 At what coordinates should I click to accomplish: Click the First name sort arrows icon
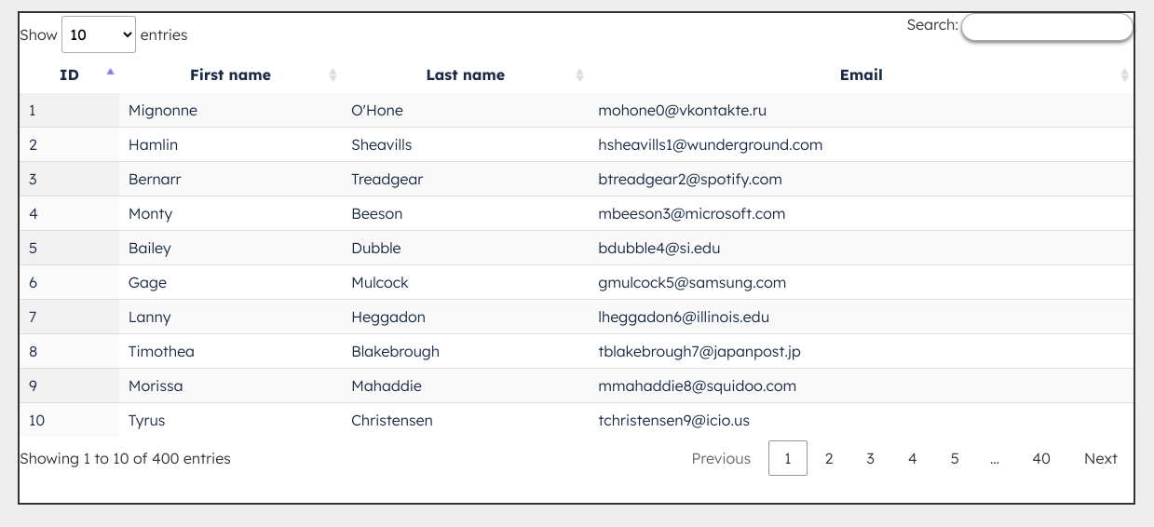click(333, 75)
